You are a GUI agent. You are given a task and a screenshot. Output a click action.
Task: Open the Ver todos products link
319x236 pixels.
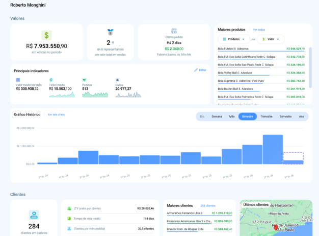point(259,30)
